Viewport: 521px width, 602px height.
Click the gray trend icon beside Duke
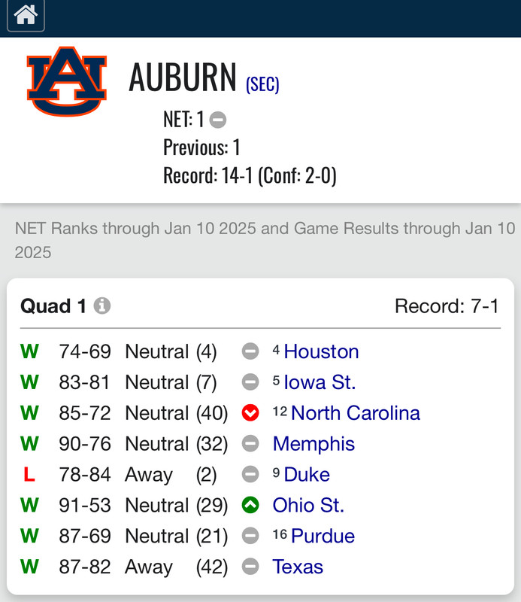tap(250, 475)
